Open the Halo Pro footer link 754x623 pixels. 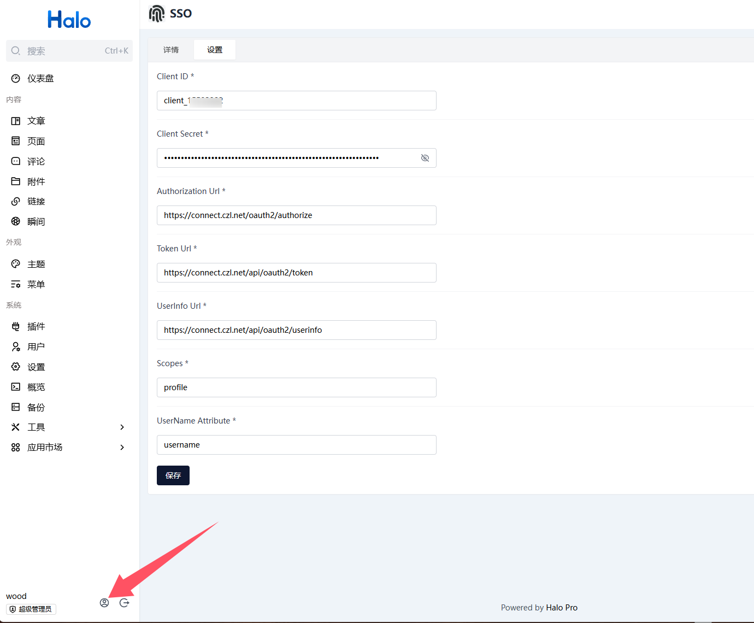[562, 608]
